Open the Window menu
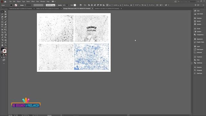This screenshot has width=206, height=116. point(43,1)
